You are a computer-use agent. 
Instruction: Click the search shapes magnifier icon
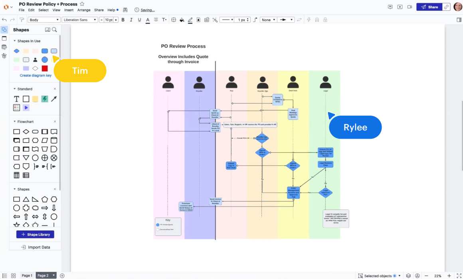coord(54,30)
